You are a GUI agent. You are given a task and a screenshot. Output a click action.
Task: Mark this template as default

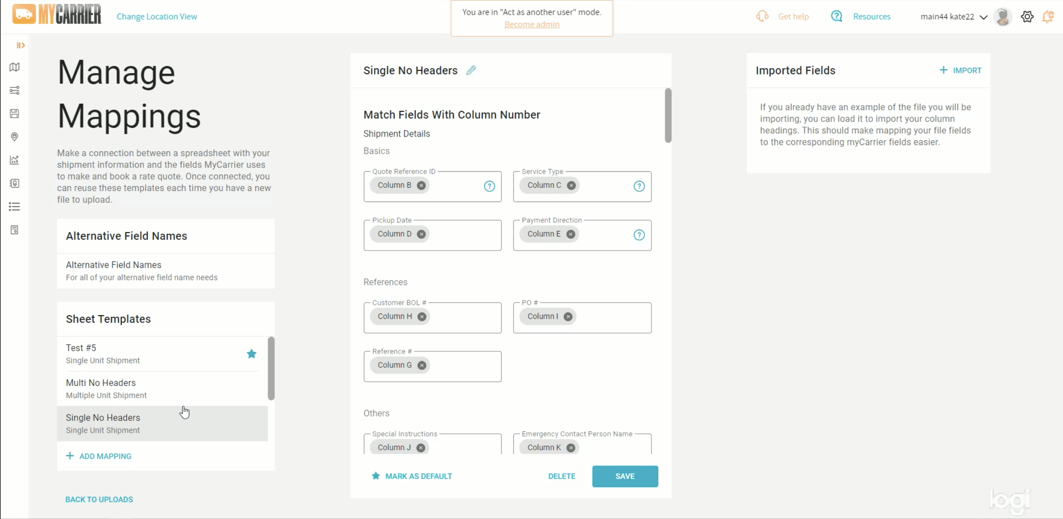[412, 476]
